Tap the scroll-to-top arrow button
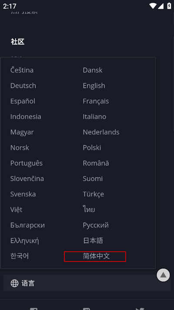 [x=163, y=275]
